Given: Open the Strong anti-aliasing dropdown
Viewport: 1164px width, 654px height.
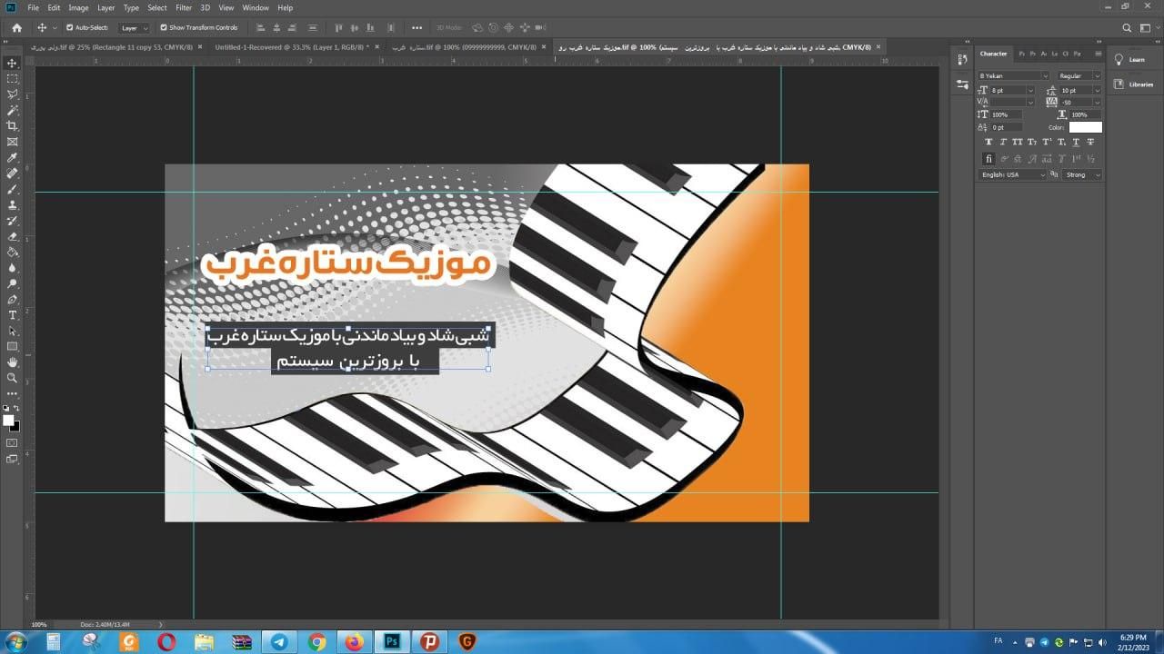Looking at the screenshot, I should coord(1082,174).
